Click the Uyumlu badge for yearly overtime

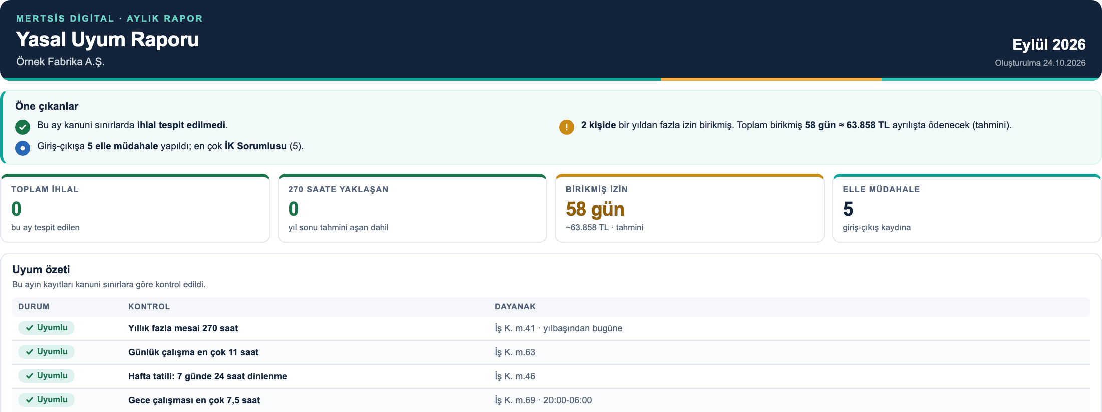pyautogui.click(x=47, y=328)
